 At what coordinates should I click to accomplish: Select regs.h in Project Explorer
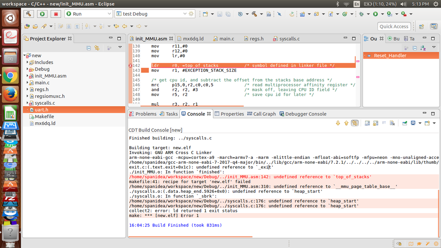coord(41,90)
